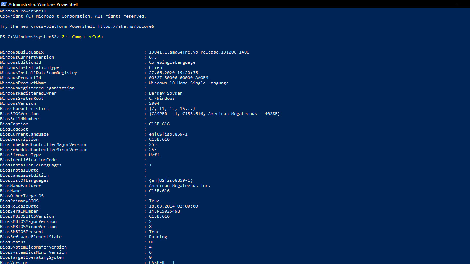Click the PS C:\Windows\system32> prompt

pyautogui.click(x=29, y=37)
